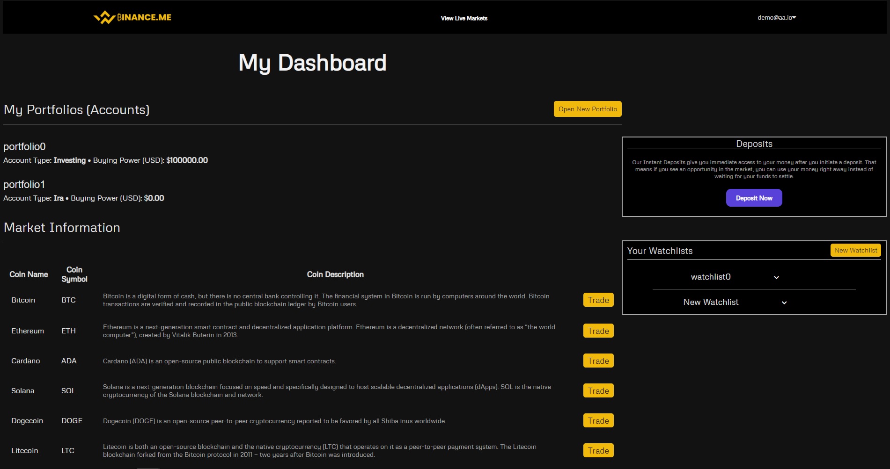Trade Bitcoin using its Trade button
The height and width of the screenshot is (469, 890).
[x=598, y=300]
